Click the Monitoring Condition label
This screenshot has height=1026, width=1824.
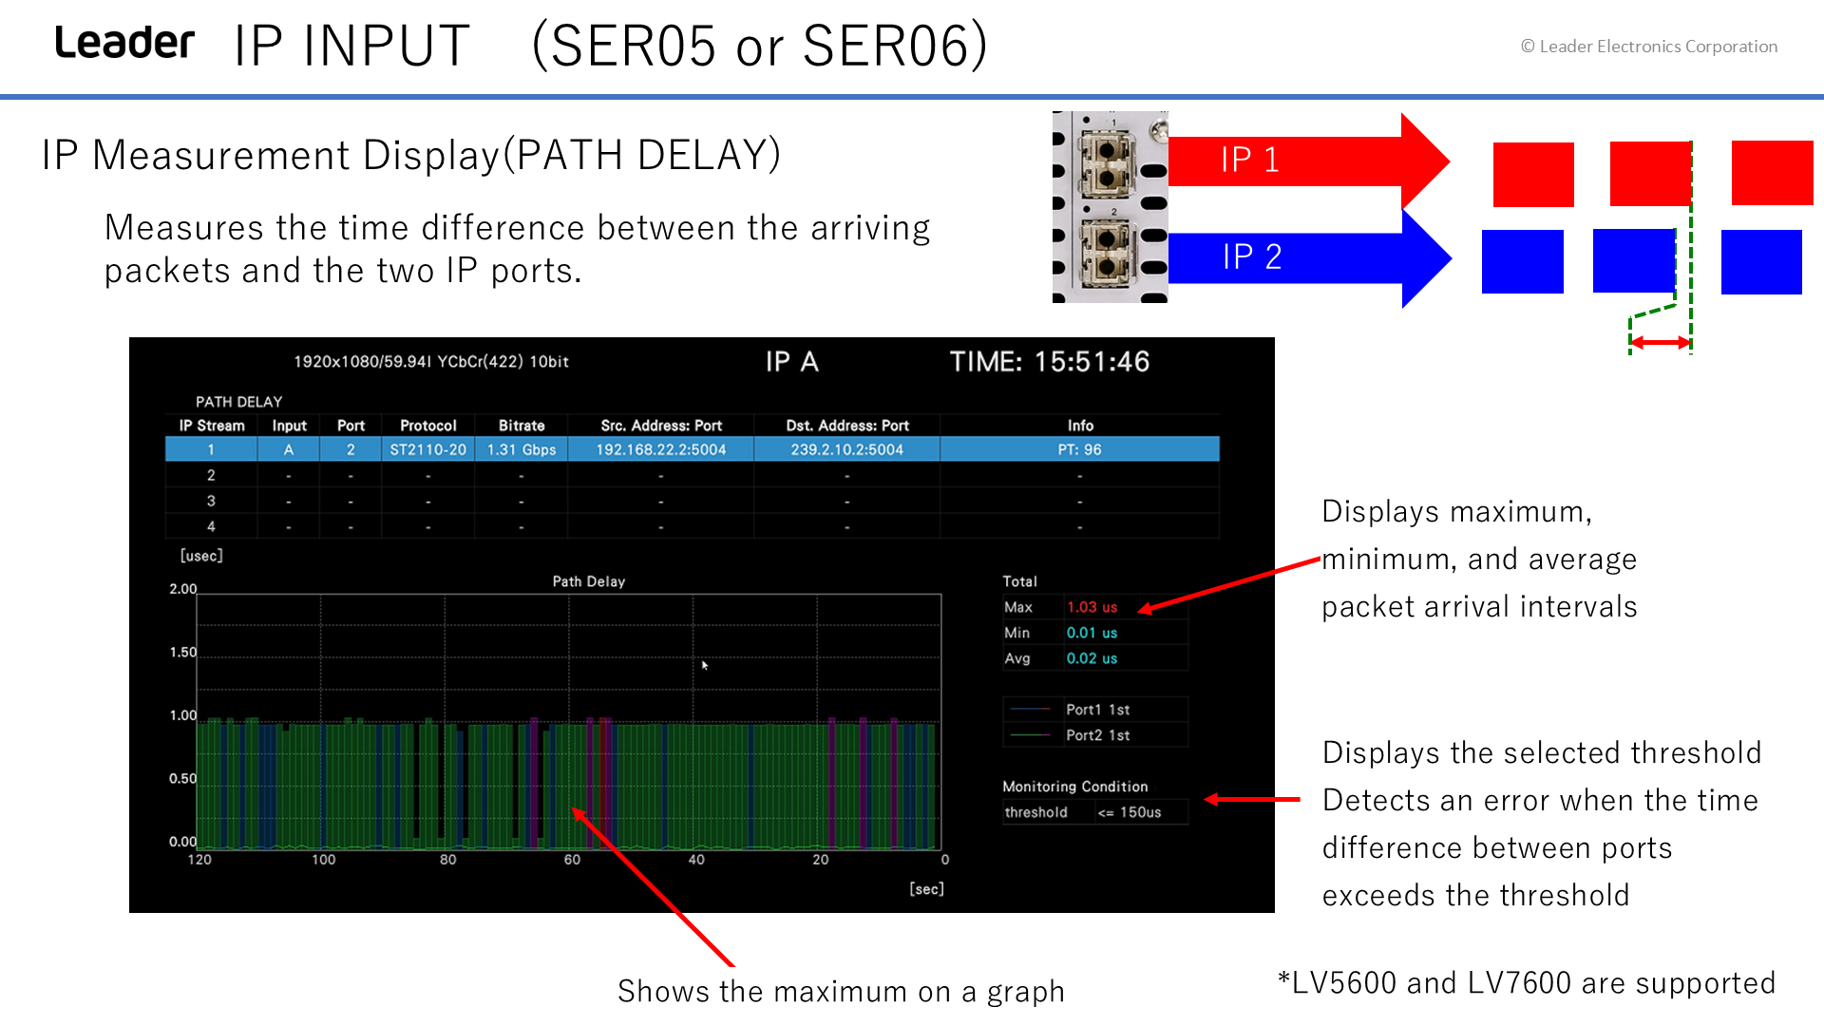pos(1074,787)
